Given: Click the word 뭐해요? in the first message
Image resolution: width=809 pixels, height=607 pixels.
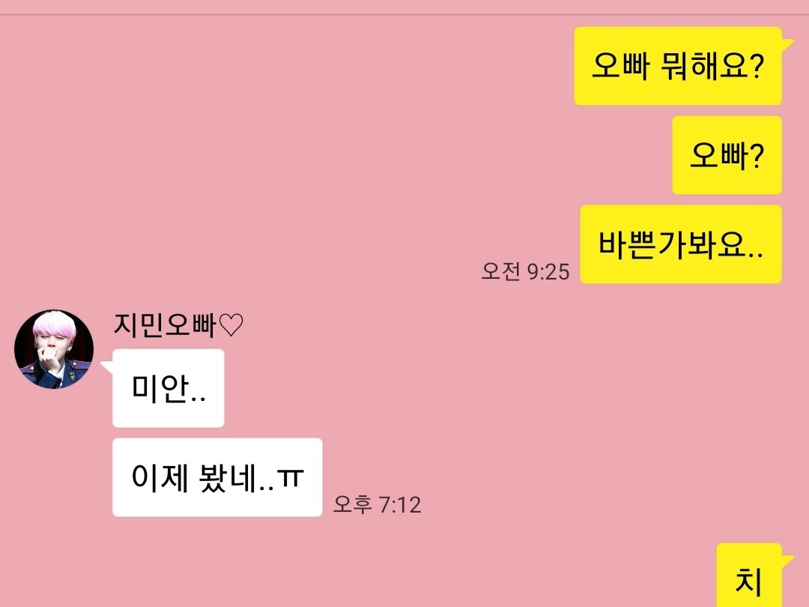Looking at the screenshot, I should [x=712, y=66].
